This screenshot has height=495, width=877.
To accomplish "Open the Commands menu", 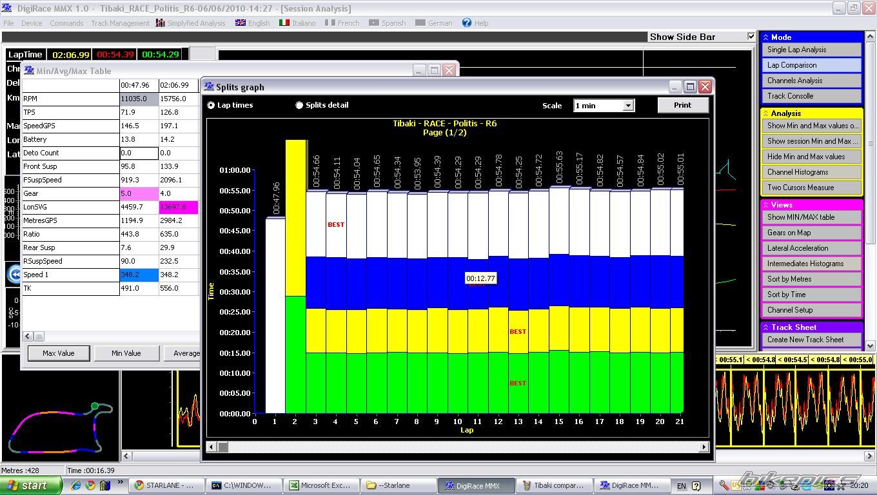I will click(66, 23).
